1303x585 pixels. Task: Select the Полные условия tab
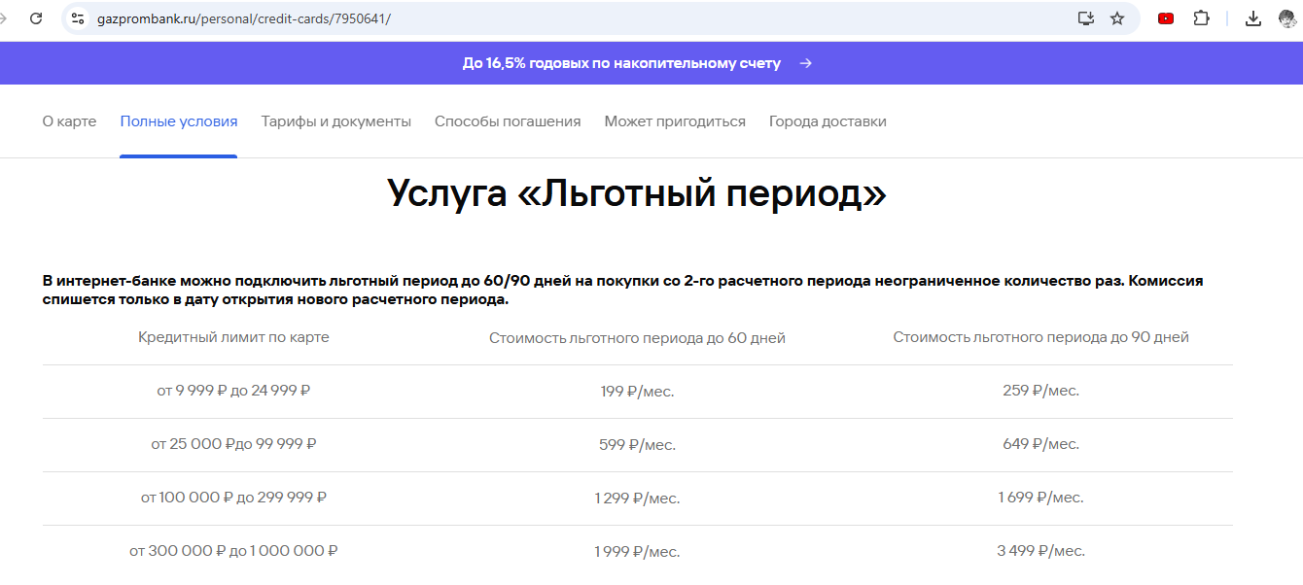(x=179, y=121)
